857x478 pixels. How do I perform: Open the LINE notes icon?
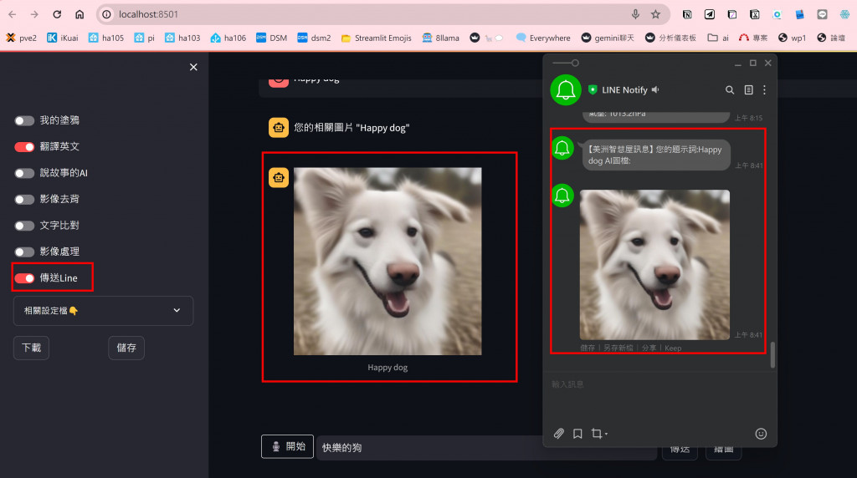point(749,90)
